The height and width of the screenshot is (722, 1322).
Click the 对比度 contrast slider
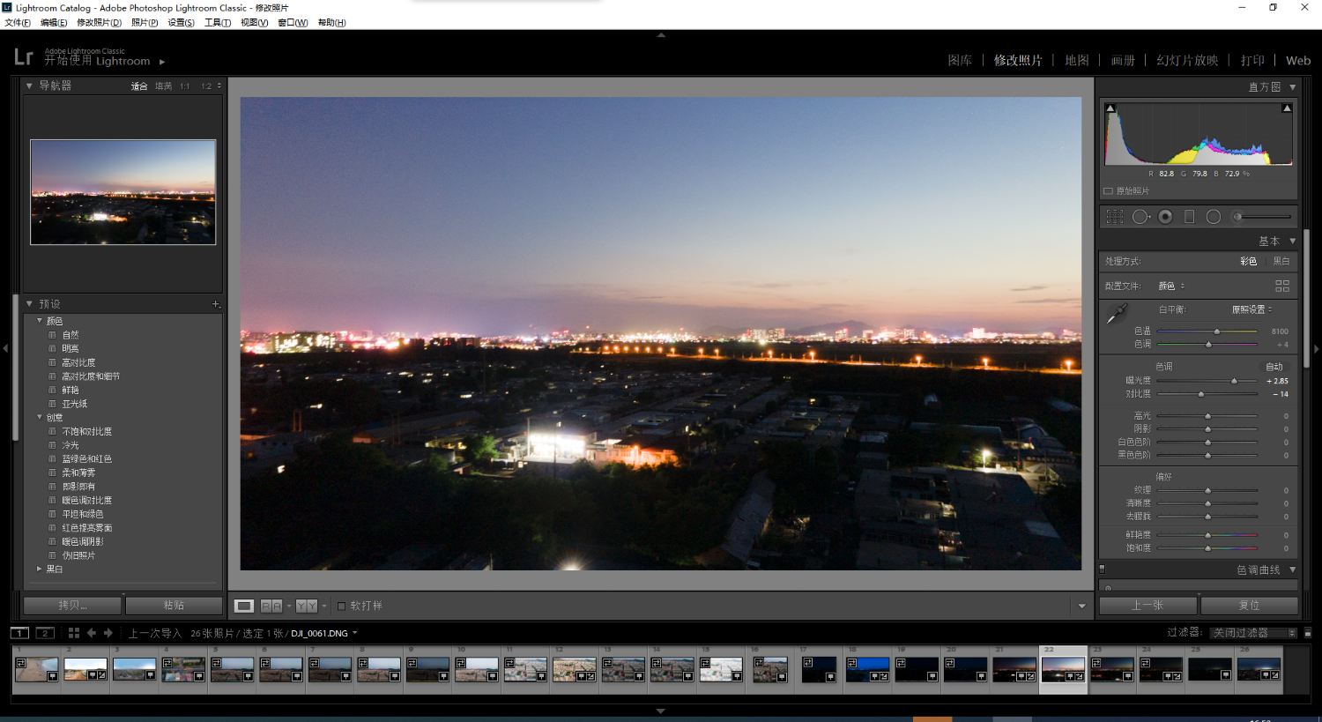click(x=1207, y=394)
